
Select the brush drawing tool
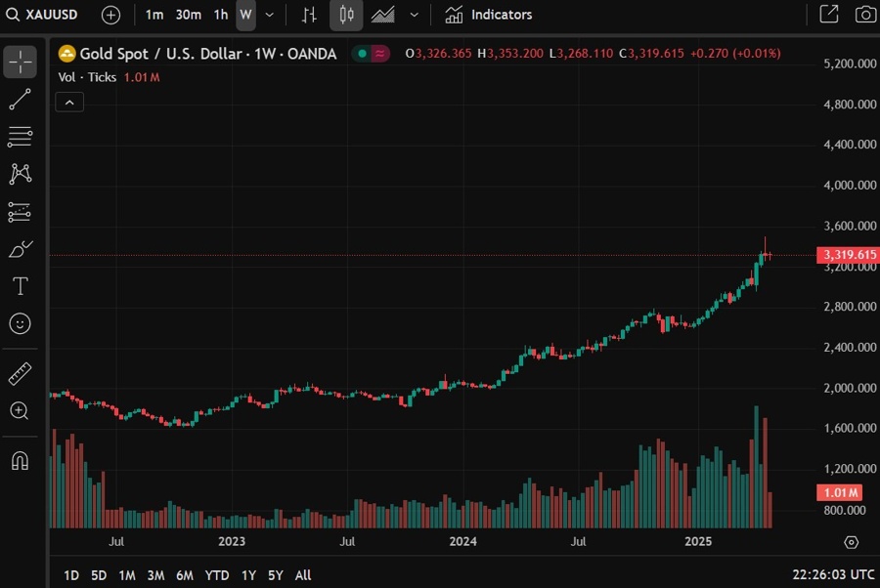21,249
